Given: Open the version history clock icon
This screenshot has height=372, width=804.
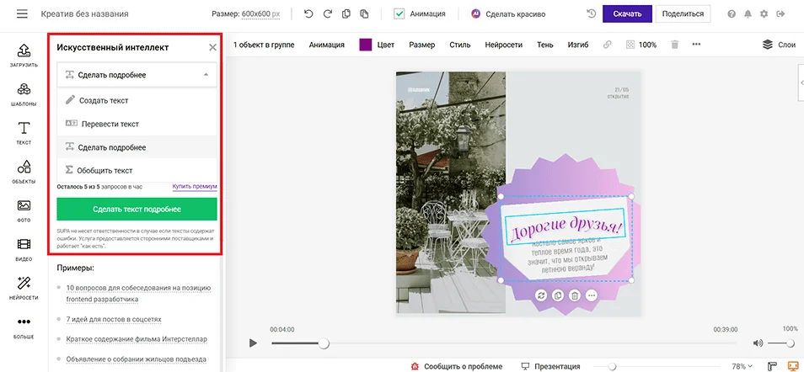Looking at the screenshot, I should point(591,14).
